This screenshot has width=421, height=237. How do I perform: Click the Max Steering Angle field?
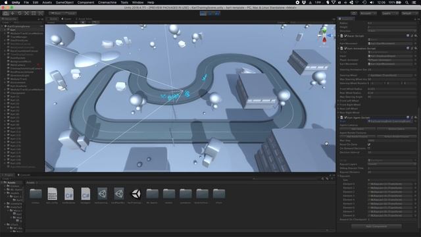(x=392, y=97)
